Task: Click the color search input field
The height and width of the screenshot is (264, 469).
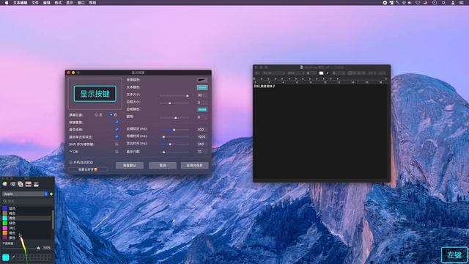Action: [27, 201]
